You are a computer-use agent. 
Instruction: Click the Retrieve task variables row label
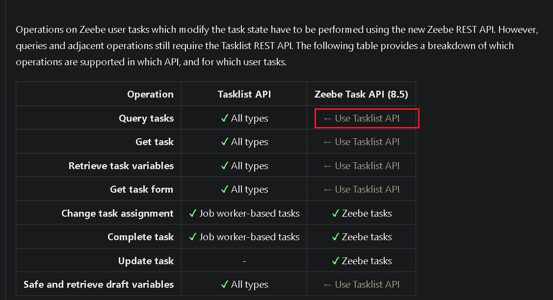[121, 166]
